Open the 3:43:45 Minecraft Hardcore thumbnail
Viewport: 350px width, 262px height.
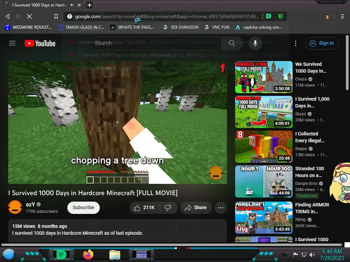264,217
